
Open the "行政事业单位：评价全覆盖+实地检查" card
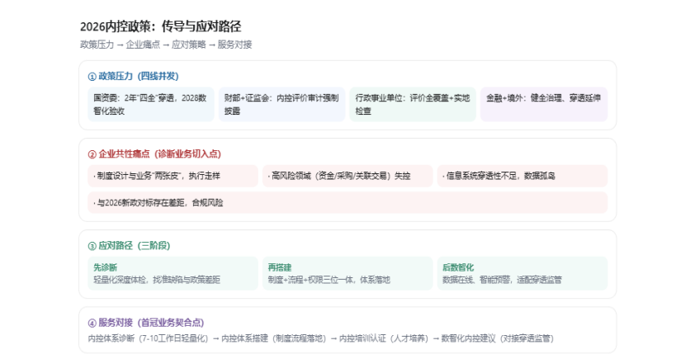pos(413,104)
